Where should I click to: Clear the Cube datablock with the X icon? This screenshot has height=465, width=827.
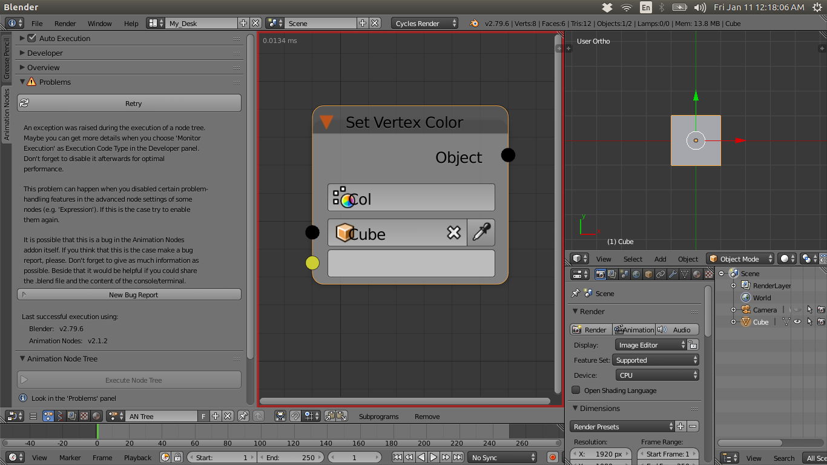coord(454,232)
